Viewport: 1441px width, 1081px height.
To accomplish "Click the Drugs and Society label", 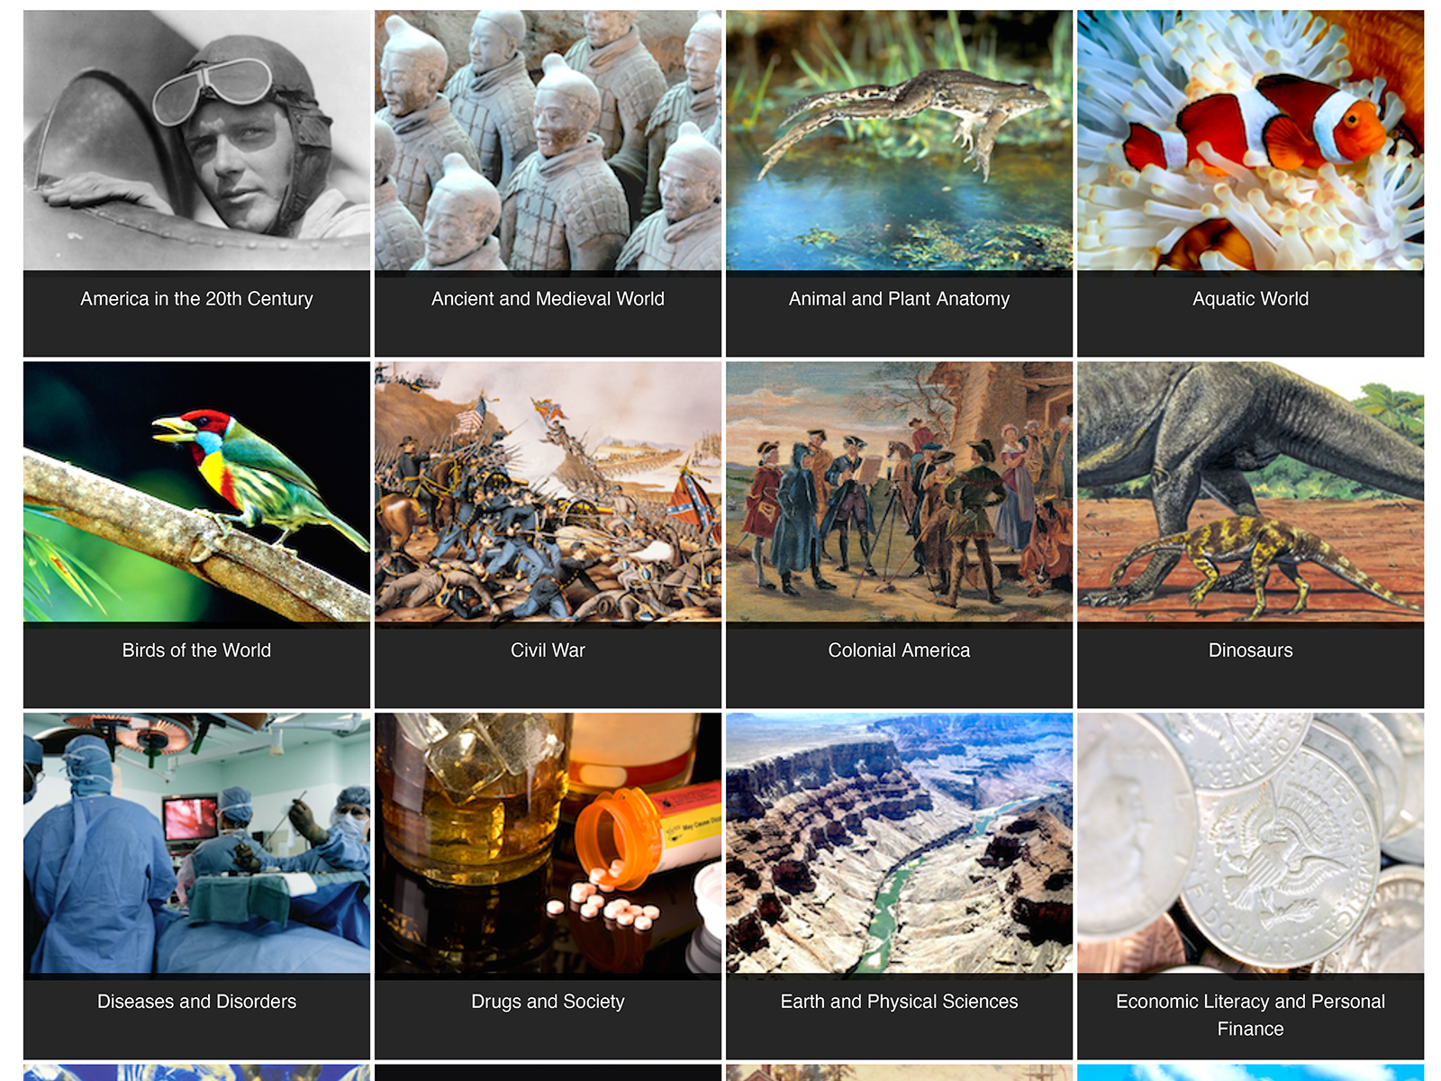I will (x=548, y=1002).
